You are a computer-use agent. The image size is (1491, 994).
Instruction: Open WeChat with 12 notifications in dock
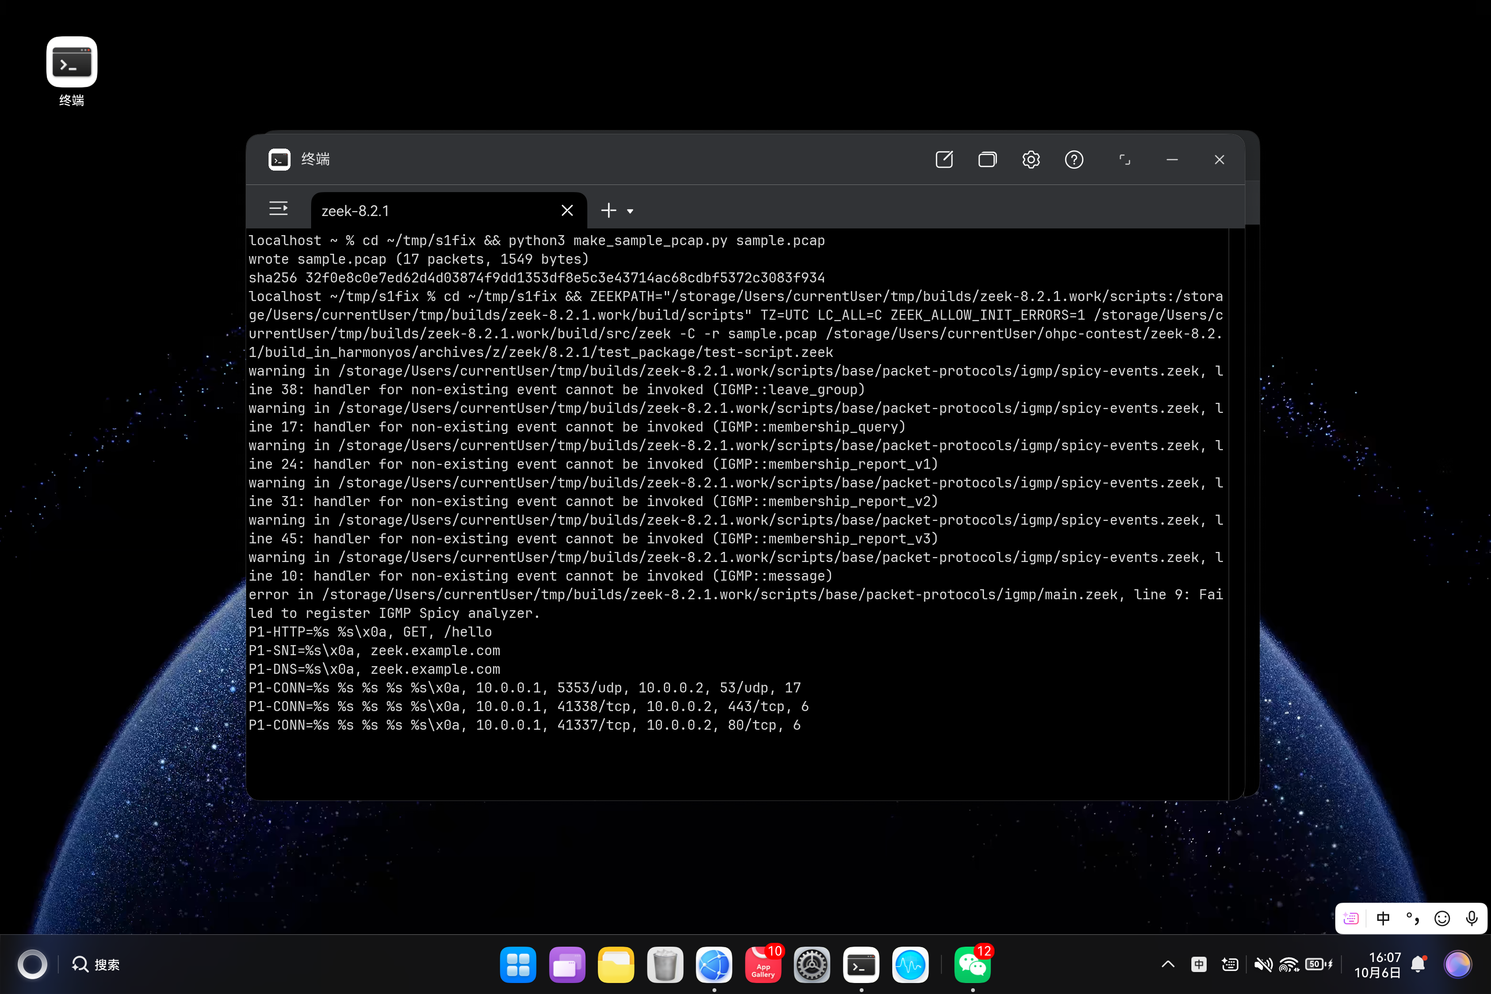(x=972, y=964)
